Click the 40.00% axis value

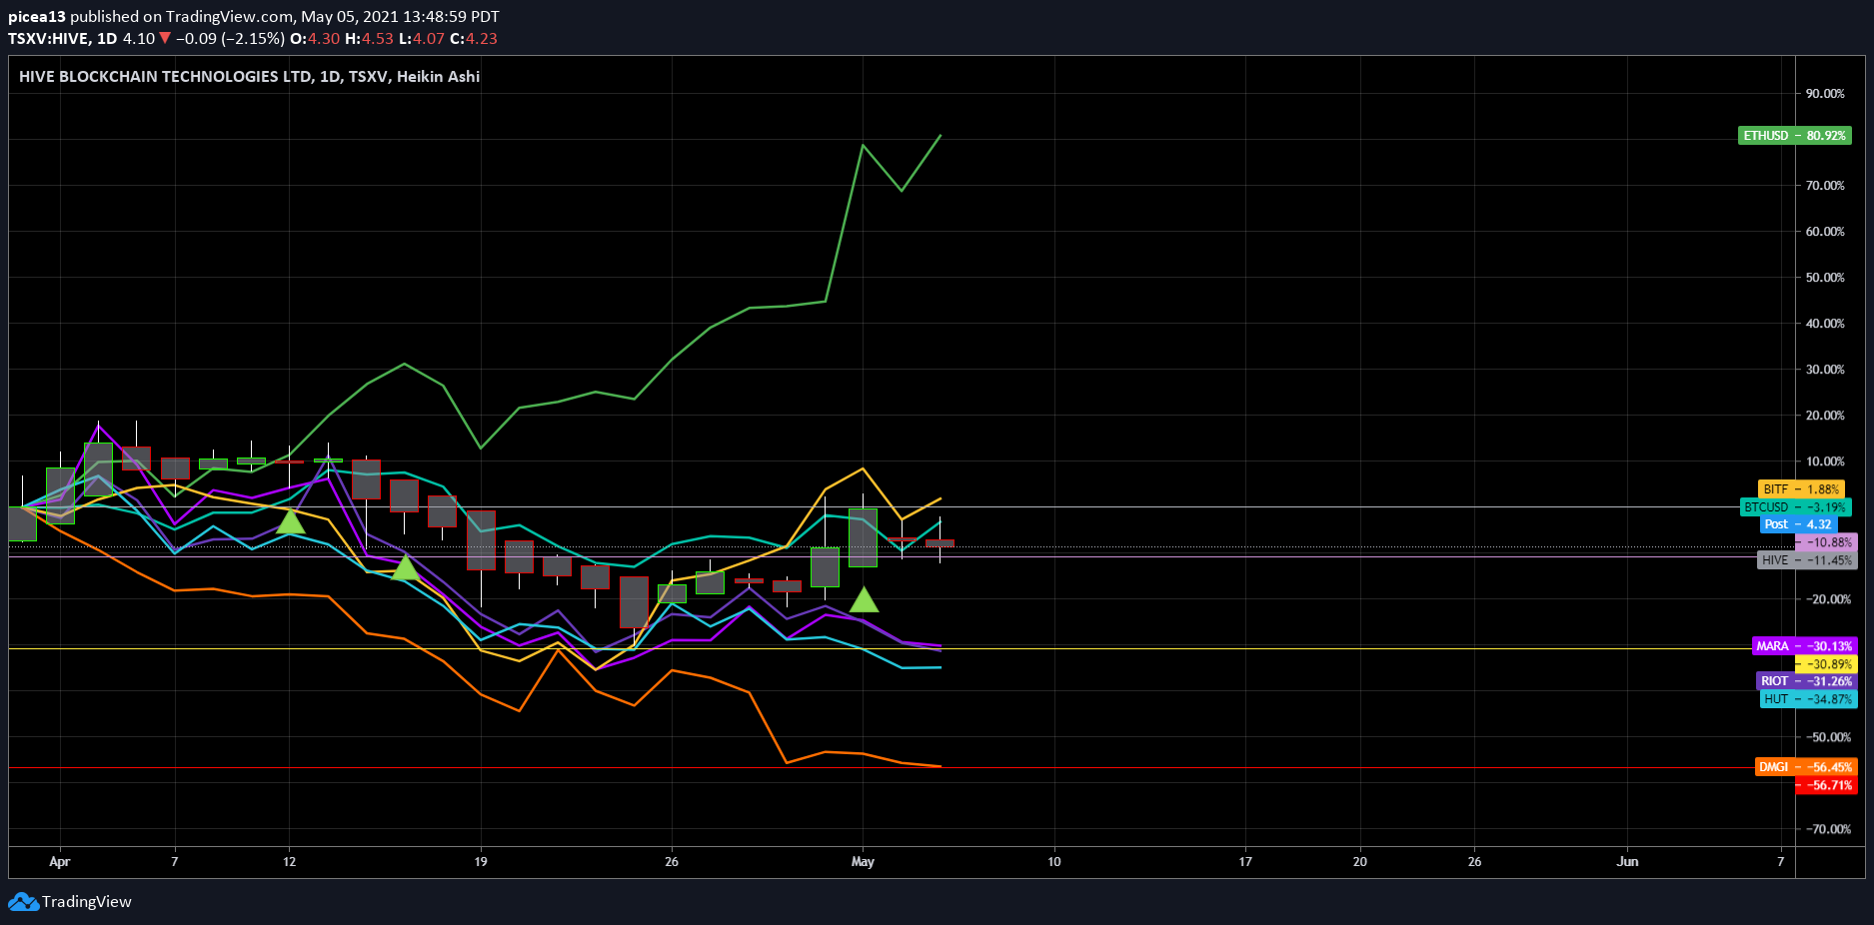tap(1825, 324)
